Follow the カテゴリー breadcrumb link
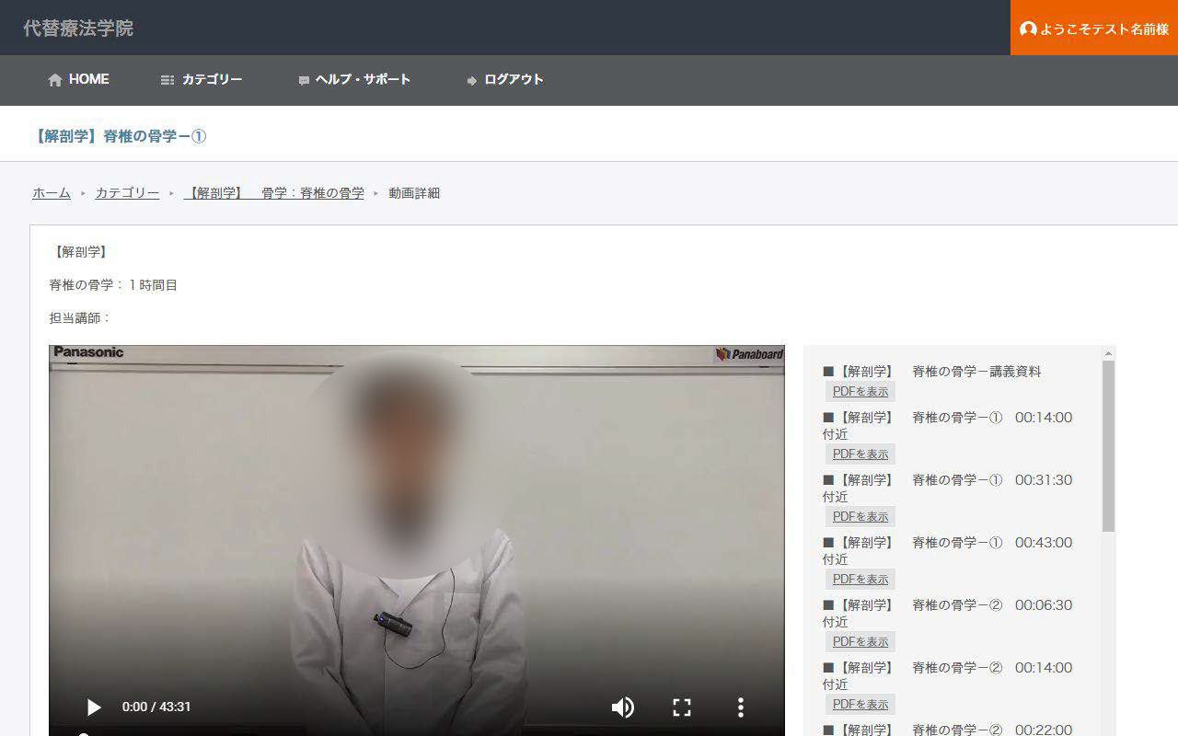The height and width of the screenshot is (736, 1178). click(x=127, y=193)
